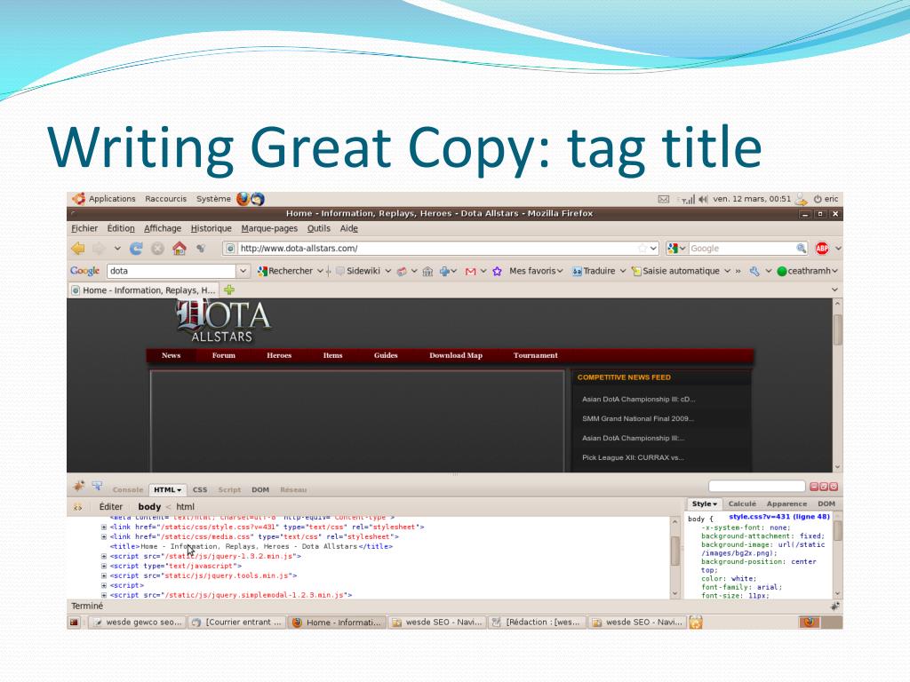Click the Firefox launcher in top panel
Image resolution: width=910 pixels, height=682 pixels.
point(243,199)
